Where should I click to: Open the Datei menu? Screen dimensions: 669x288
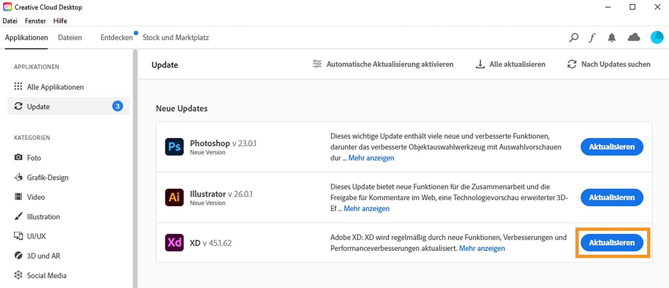click(x=10, y=21)
